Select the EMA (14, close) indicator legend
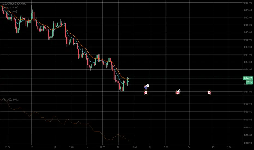 coord(10,7)
